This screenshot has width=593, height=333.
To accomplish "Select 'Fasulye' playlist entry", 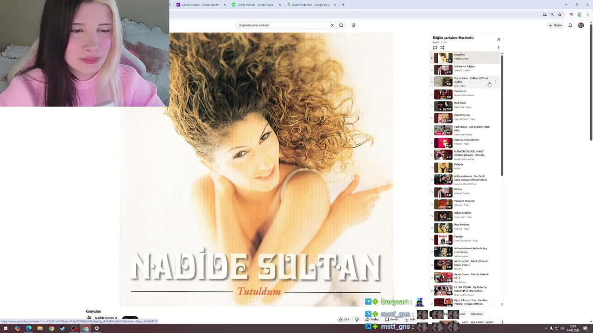I will [466, 240].
